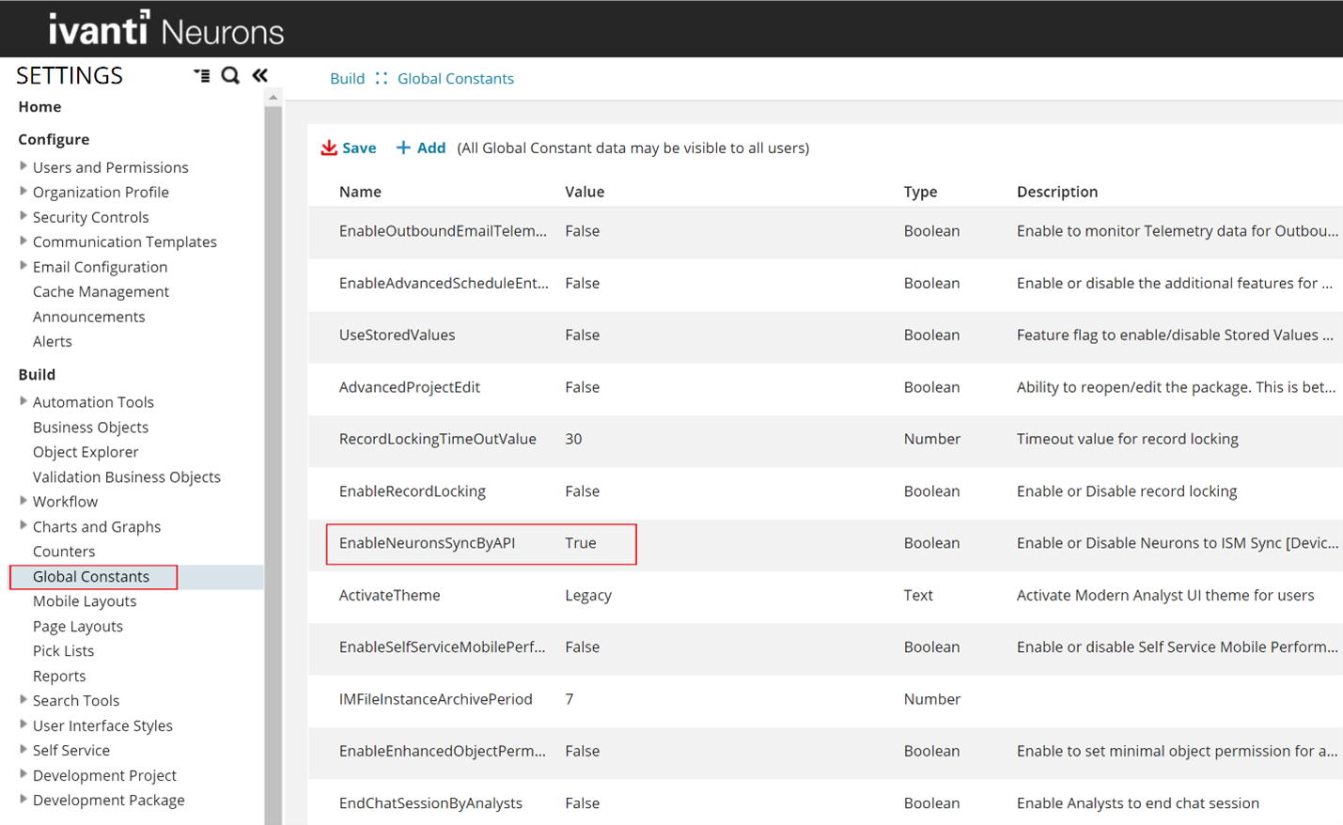Viewport: 1343px width, 825px height.
Task: Click the Save icon above the constants table
Action: point(348,148)
